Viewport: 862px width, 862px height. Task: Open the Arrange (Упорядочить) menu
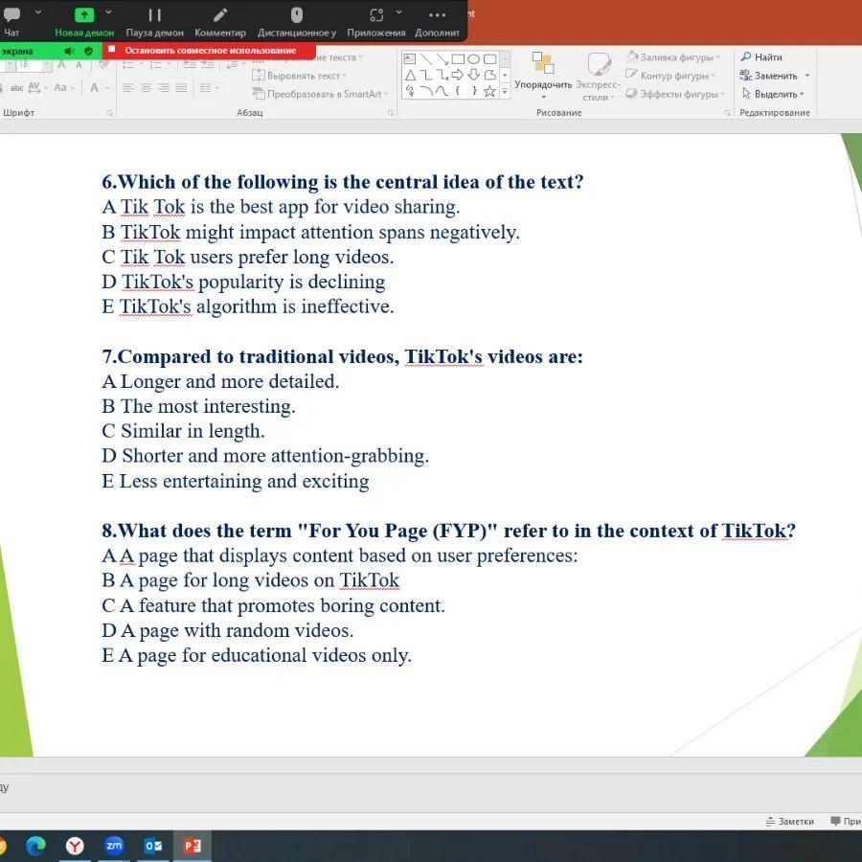coord(543,75)
